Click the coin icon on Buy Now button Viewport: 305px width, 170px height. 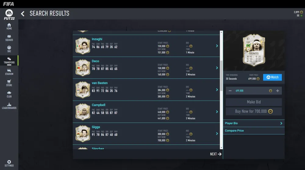pyautogui.click(x=270, y=112)
